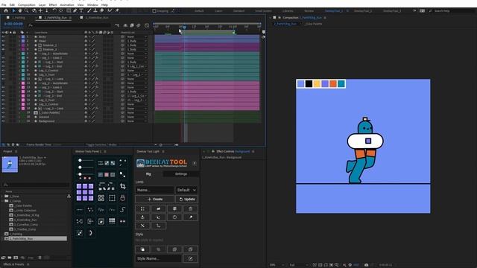
Task: Click the close X on Deekay Tool banner
Action: click(x=195, y=164)
